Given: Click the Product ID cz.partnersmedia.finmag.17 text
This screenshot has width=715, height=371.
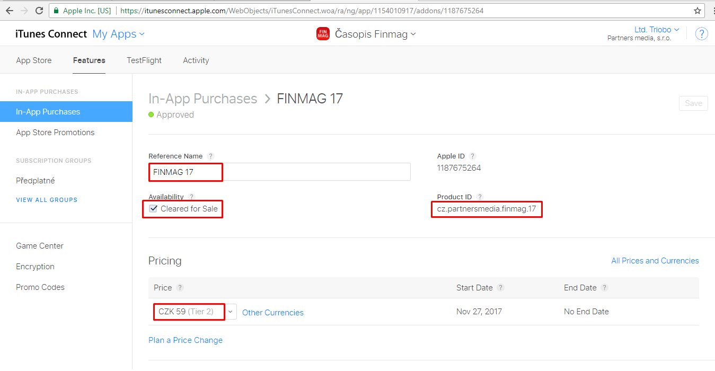Looking at the screenshot, I should tap(487, 209).
